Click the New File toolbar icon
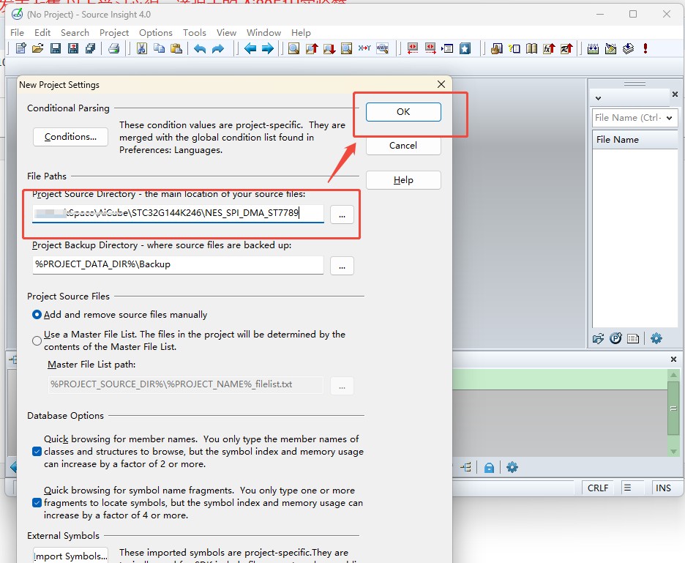 pyautogui.click(x=20, y=48)
